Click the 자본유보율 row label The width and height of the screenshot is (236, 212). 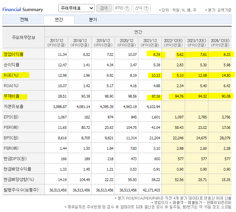pyautogui.click(x=13, y=106)
